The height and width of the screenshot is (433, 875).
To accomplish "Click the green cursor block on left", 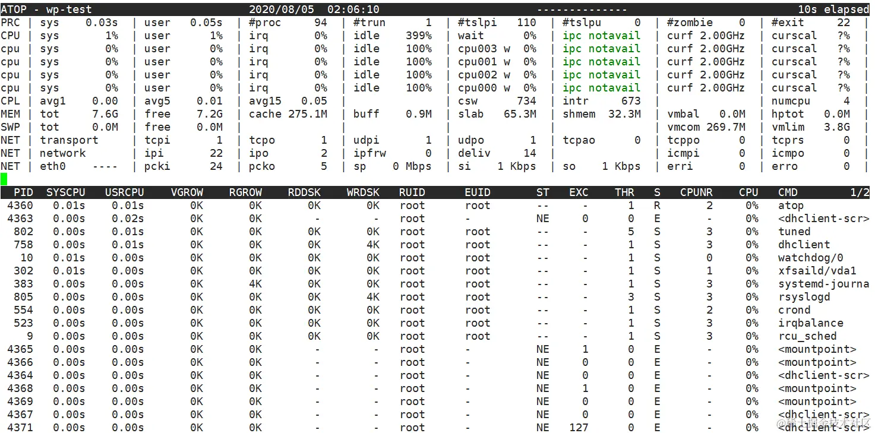I will tap(4, 179).
